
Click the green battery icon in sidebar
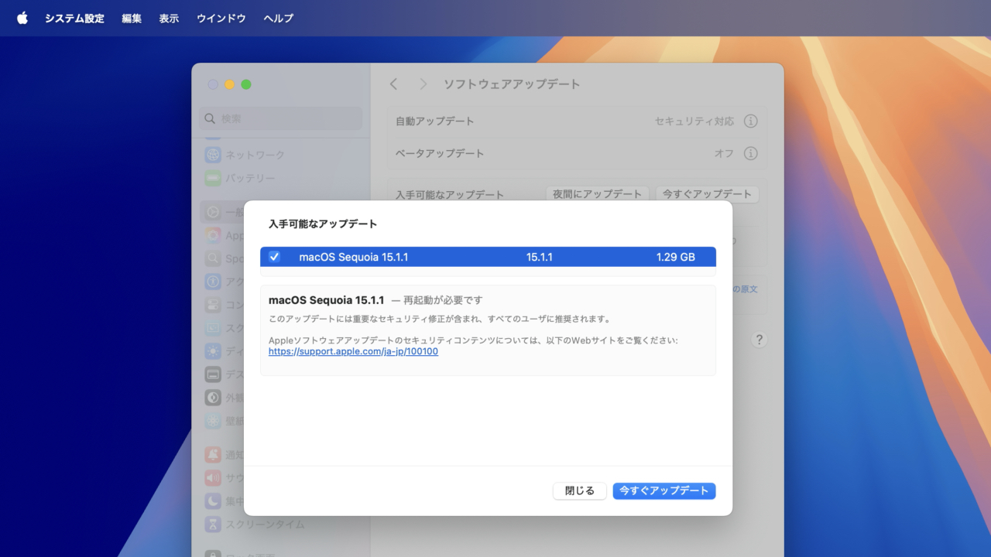pyautogui.click(x=213, y=178)
